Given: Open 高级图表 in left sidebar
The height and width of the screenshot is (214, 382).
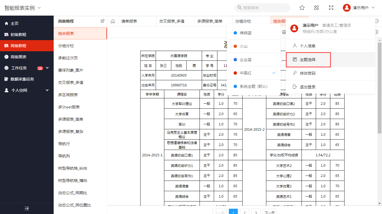Looking at the screenshot, I should click(18, 57).
